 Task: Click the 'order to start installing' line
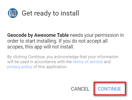[x=32, y=41]
